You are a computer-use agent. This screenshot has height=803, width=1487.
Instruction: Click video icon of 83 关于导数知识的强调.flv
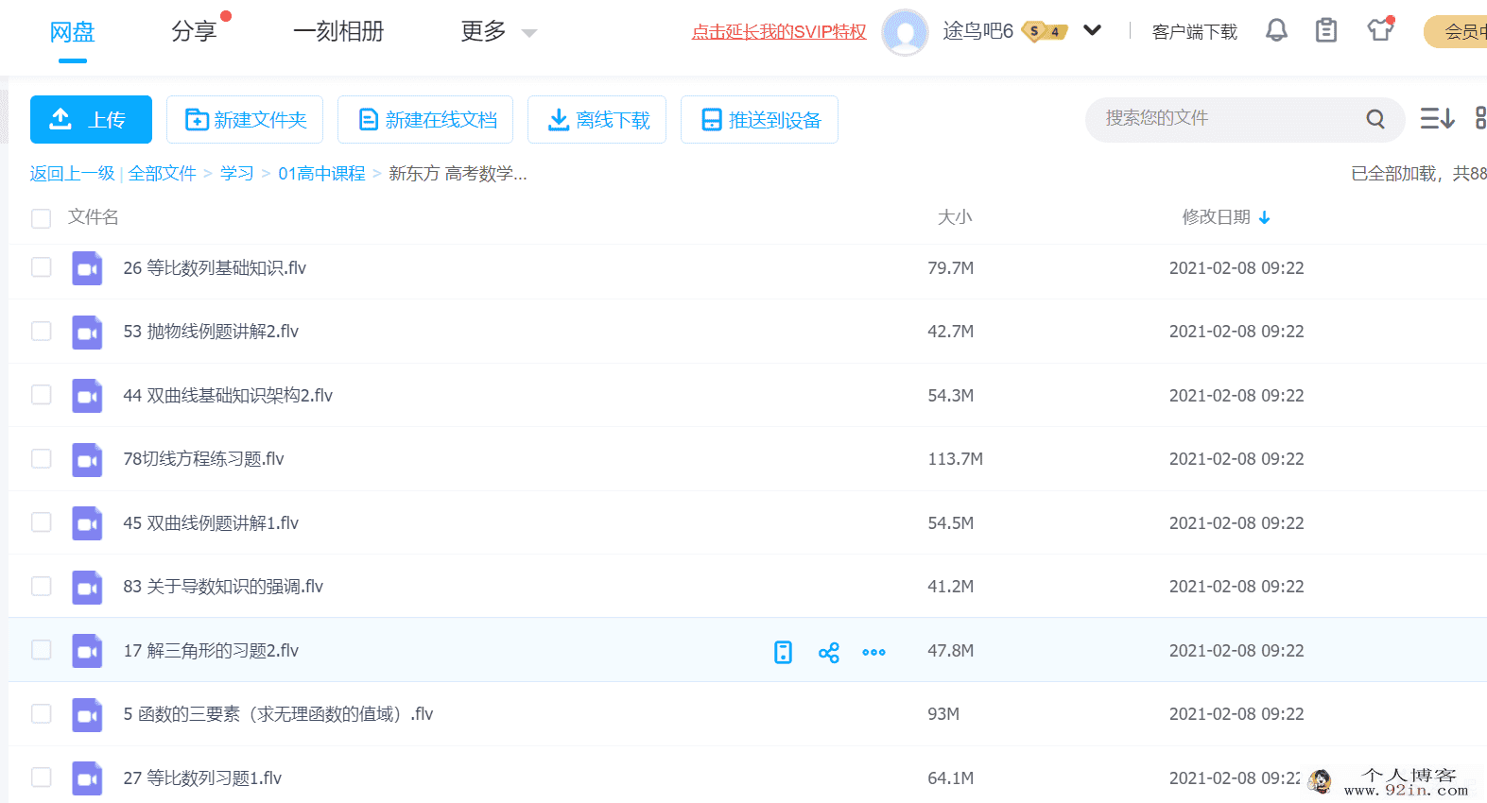[87, 587]
